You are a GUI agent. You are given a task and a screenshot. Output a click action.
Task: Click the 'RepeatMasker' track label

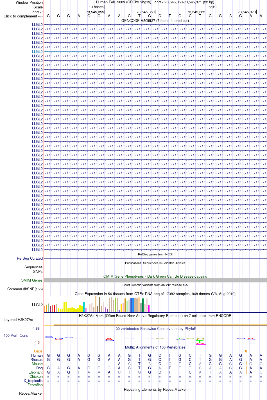click(31, 393)
